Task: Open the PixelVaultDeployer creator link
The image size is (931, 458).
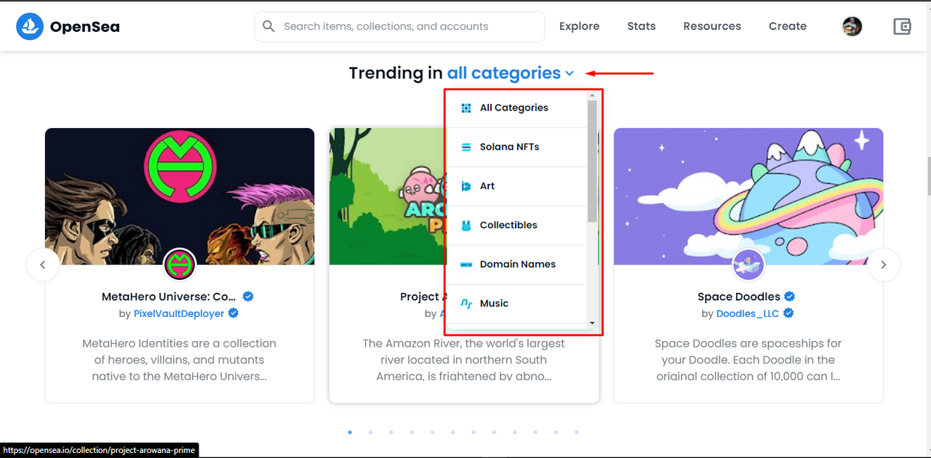Action: (x=180, y=313)
